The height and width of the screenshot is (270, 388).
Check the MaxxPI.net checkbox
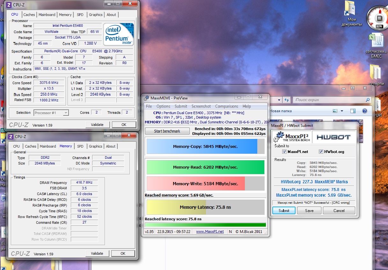(x=285, y=152)
